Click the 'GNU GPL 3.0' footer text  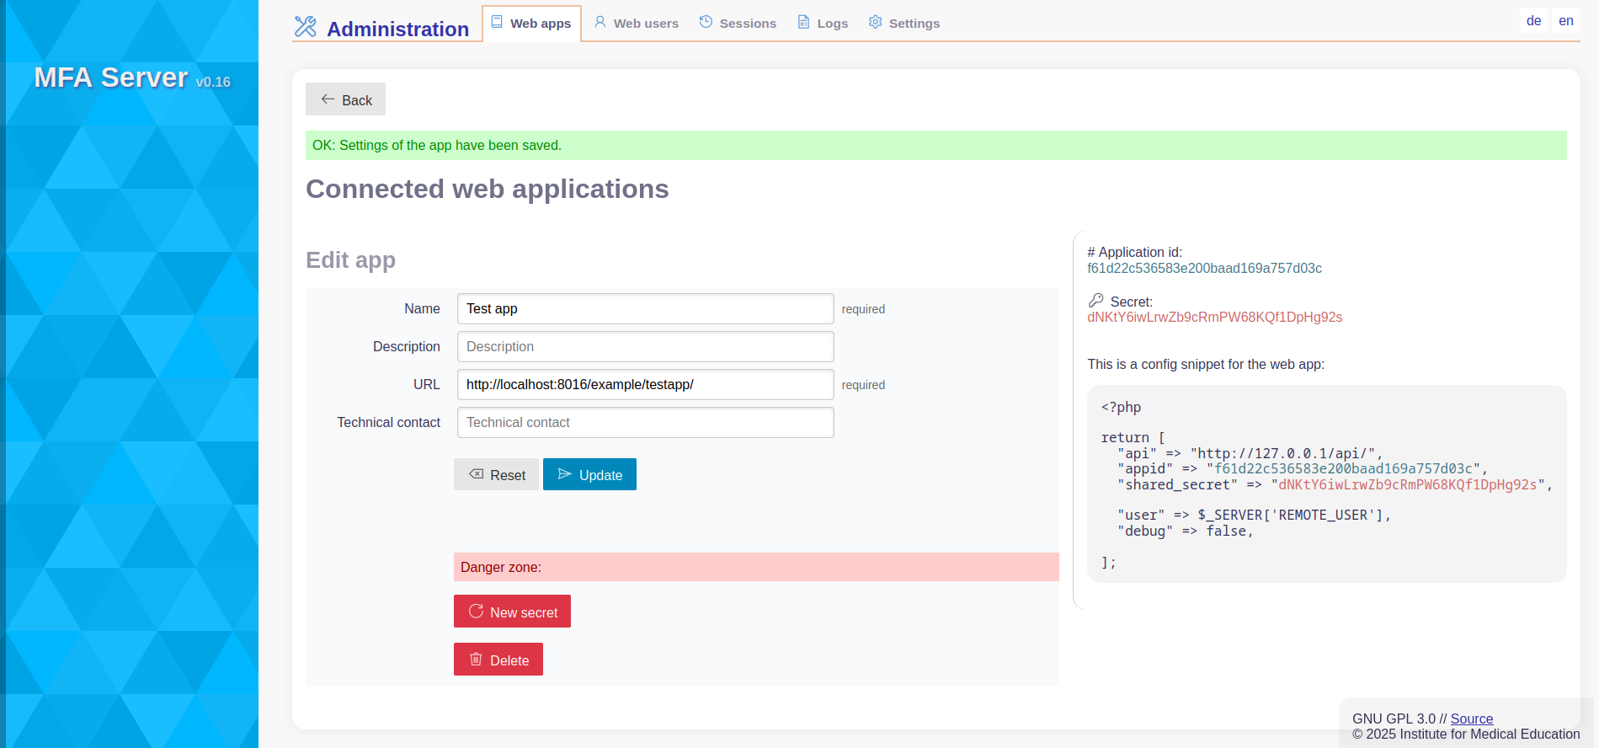[1394, 719]
